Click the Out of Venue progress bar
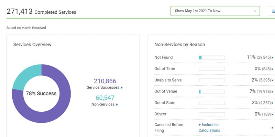The image size is (275, 137). pyautogui.click(x=212, y=91)
